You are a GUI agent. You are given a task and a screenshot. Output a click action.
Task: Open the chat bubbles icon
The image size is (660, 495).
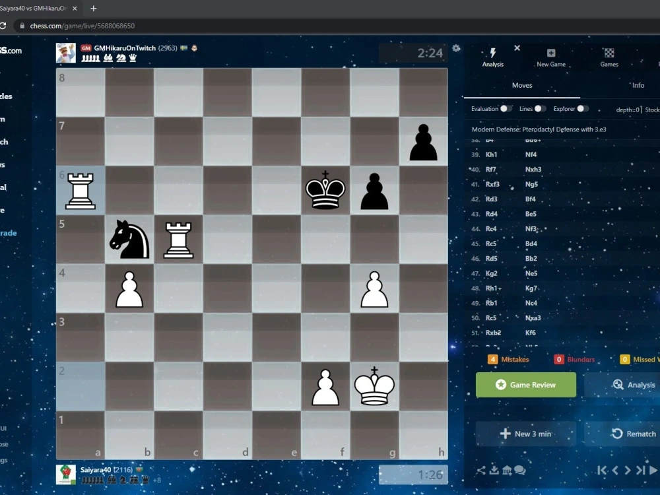click(x=520, y=470)
